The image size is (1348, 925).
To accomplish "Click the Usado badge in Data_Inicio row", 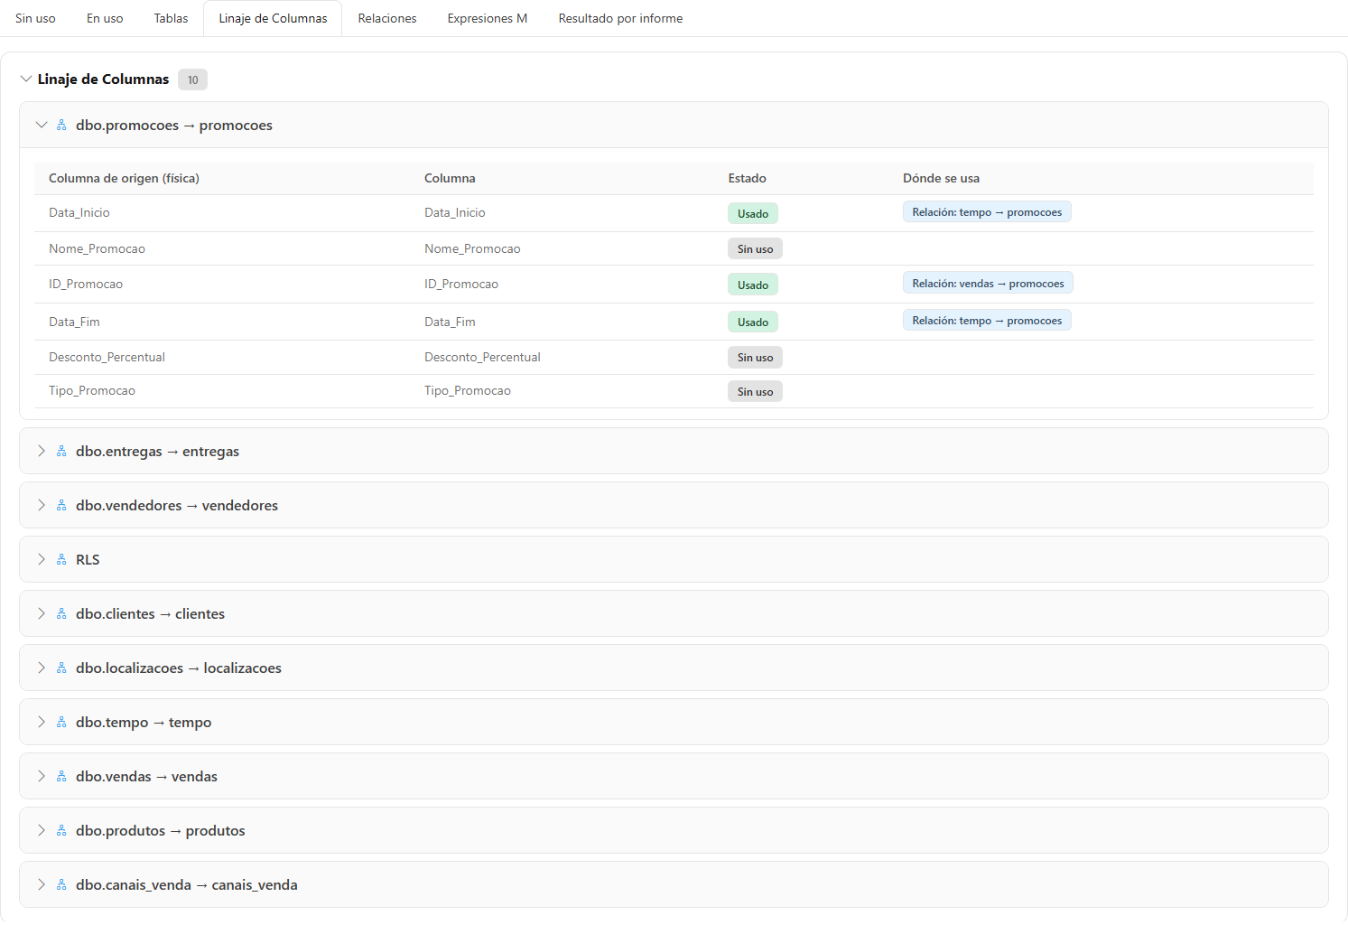I will (753, 214).
